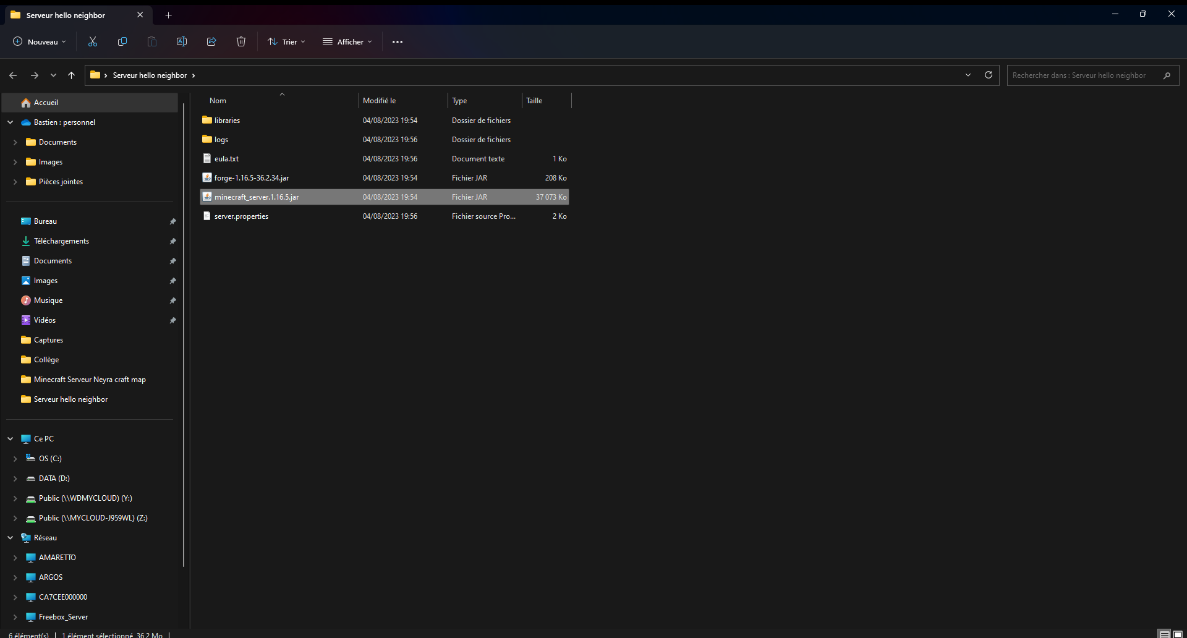The height and width of the screenshot is (638, 1187).
Task: Open recent locations dropdown arrow
Action: [x=53, y=75]
